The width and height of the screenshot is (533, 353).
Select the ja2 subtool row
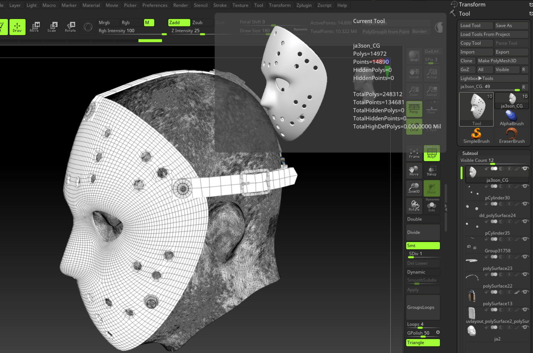497,334
